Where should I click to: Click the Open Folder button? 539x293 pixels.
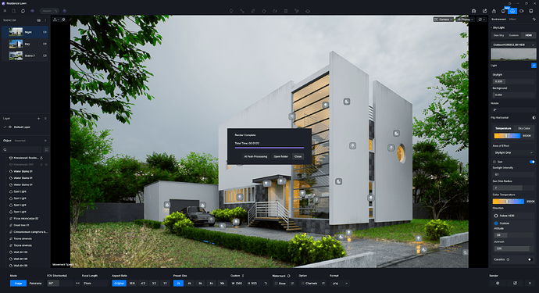click(281, 156)
